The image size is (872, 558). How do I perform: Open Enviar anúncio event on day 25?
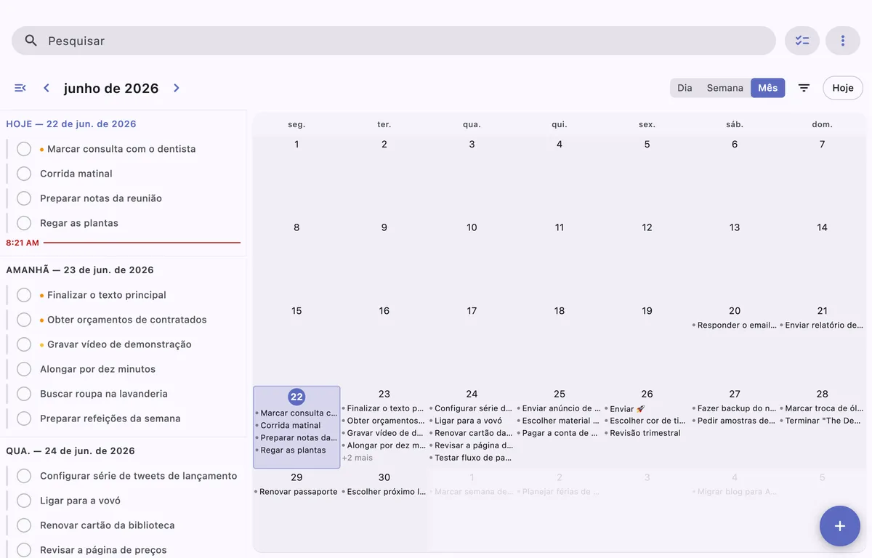(x=559, y=408)
